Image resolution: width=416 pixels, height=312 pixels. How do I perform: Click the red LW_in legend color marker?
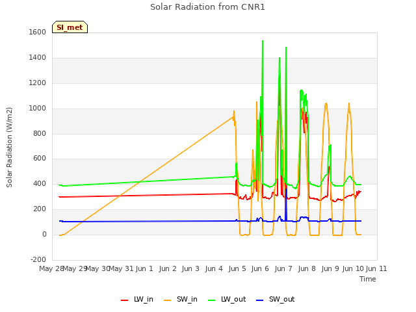point(124,300)
